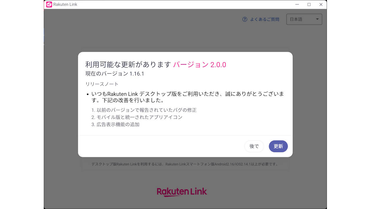
Task: Click the 現在のバージョン 1.16.1 text
Action: click(x=115, y=74)
